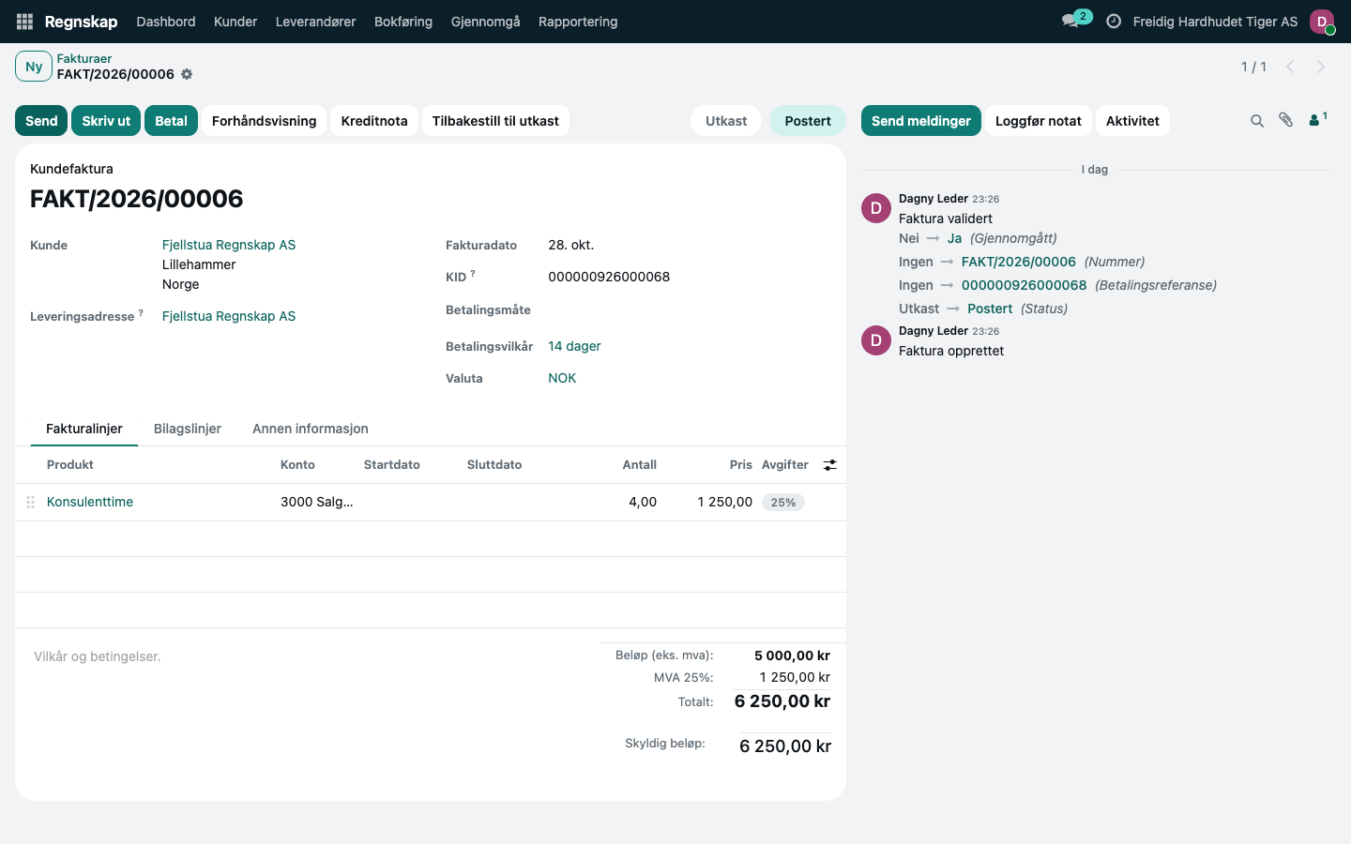Viewport: 1351px width, 844px height.
Task: Click the Kreditnota button
Action: click(x=374, y=121)
